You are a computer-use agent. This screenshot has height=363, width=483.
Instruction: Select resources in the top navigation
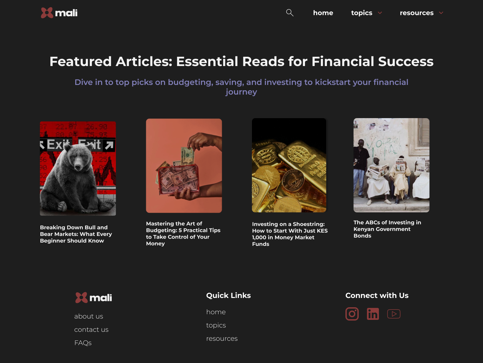[x=416, y=13]
